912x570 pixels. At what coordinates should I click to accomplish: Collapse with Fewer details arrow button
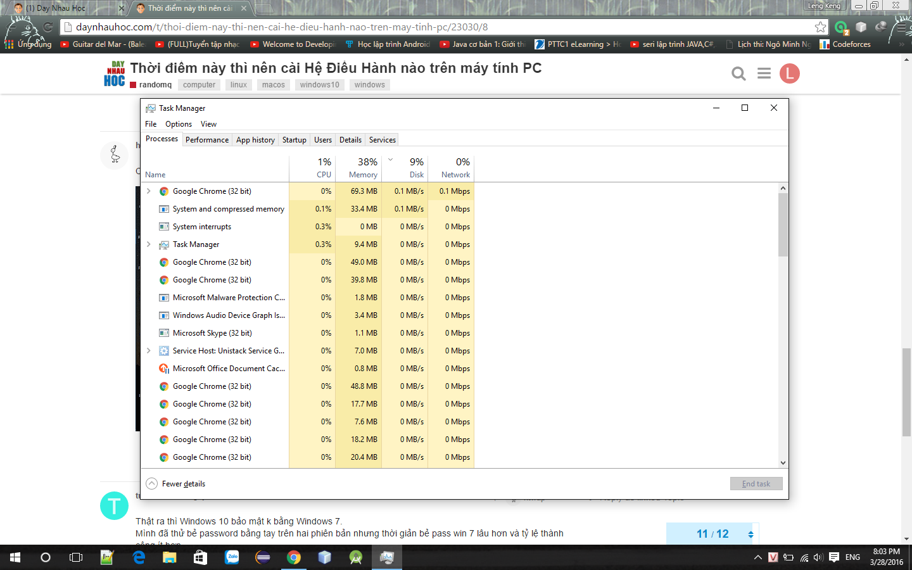tap(151, 483)
